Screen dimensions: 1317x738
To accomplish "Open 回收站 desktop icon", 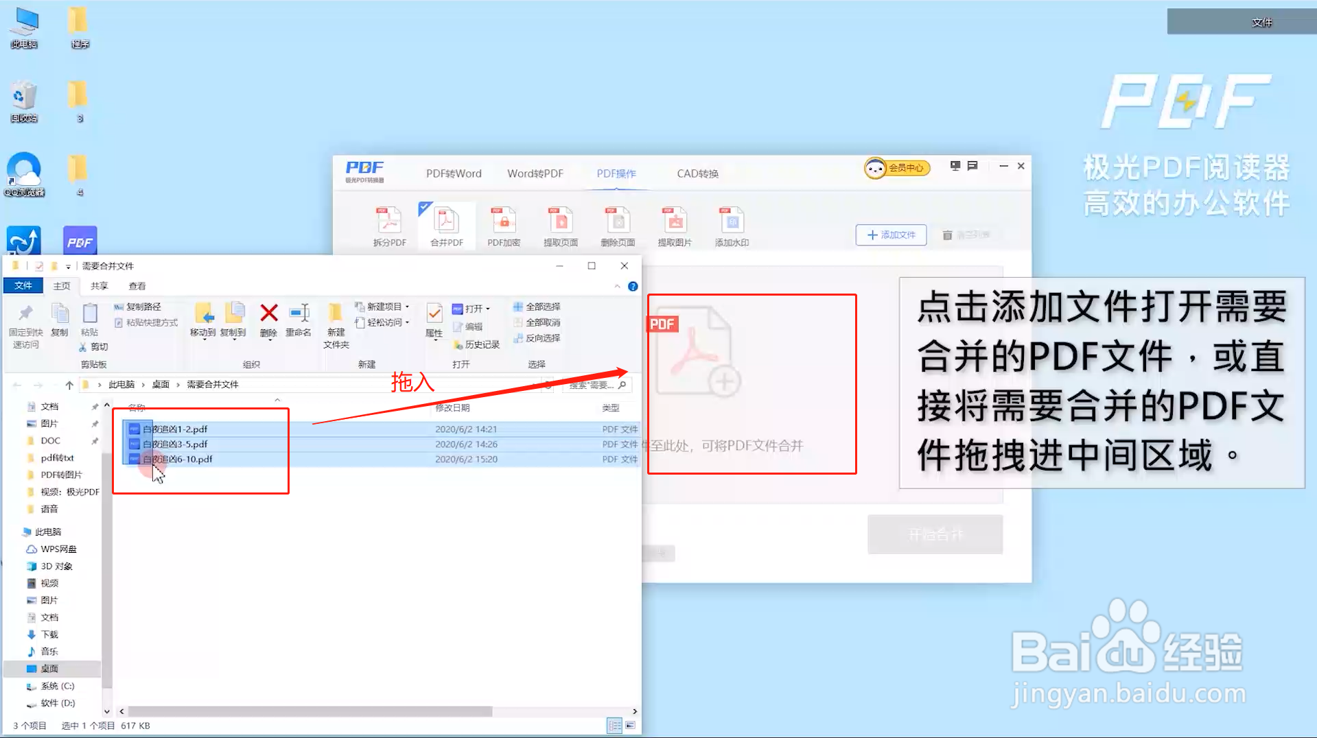I will (x=24, y=102).
